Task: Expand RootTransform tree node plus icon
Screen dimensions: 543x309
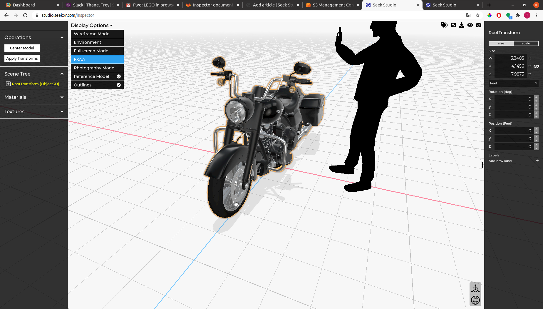Action: pos(8,84)
